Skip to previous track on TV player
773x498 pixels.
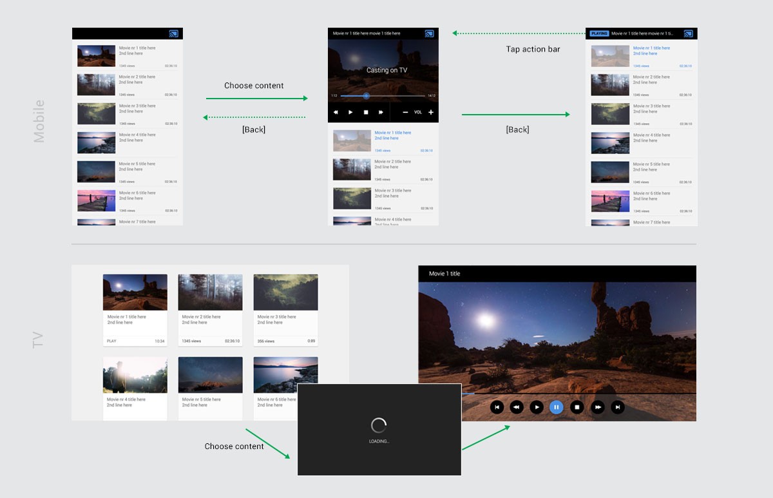[x=497, y=407]
